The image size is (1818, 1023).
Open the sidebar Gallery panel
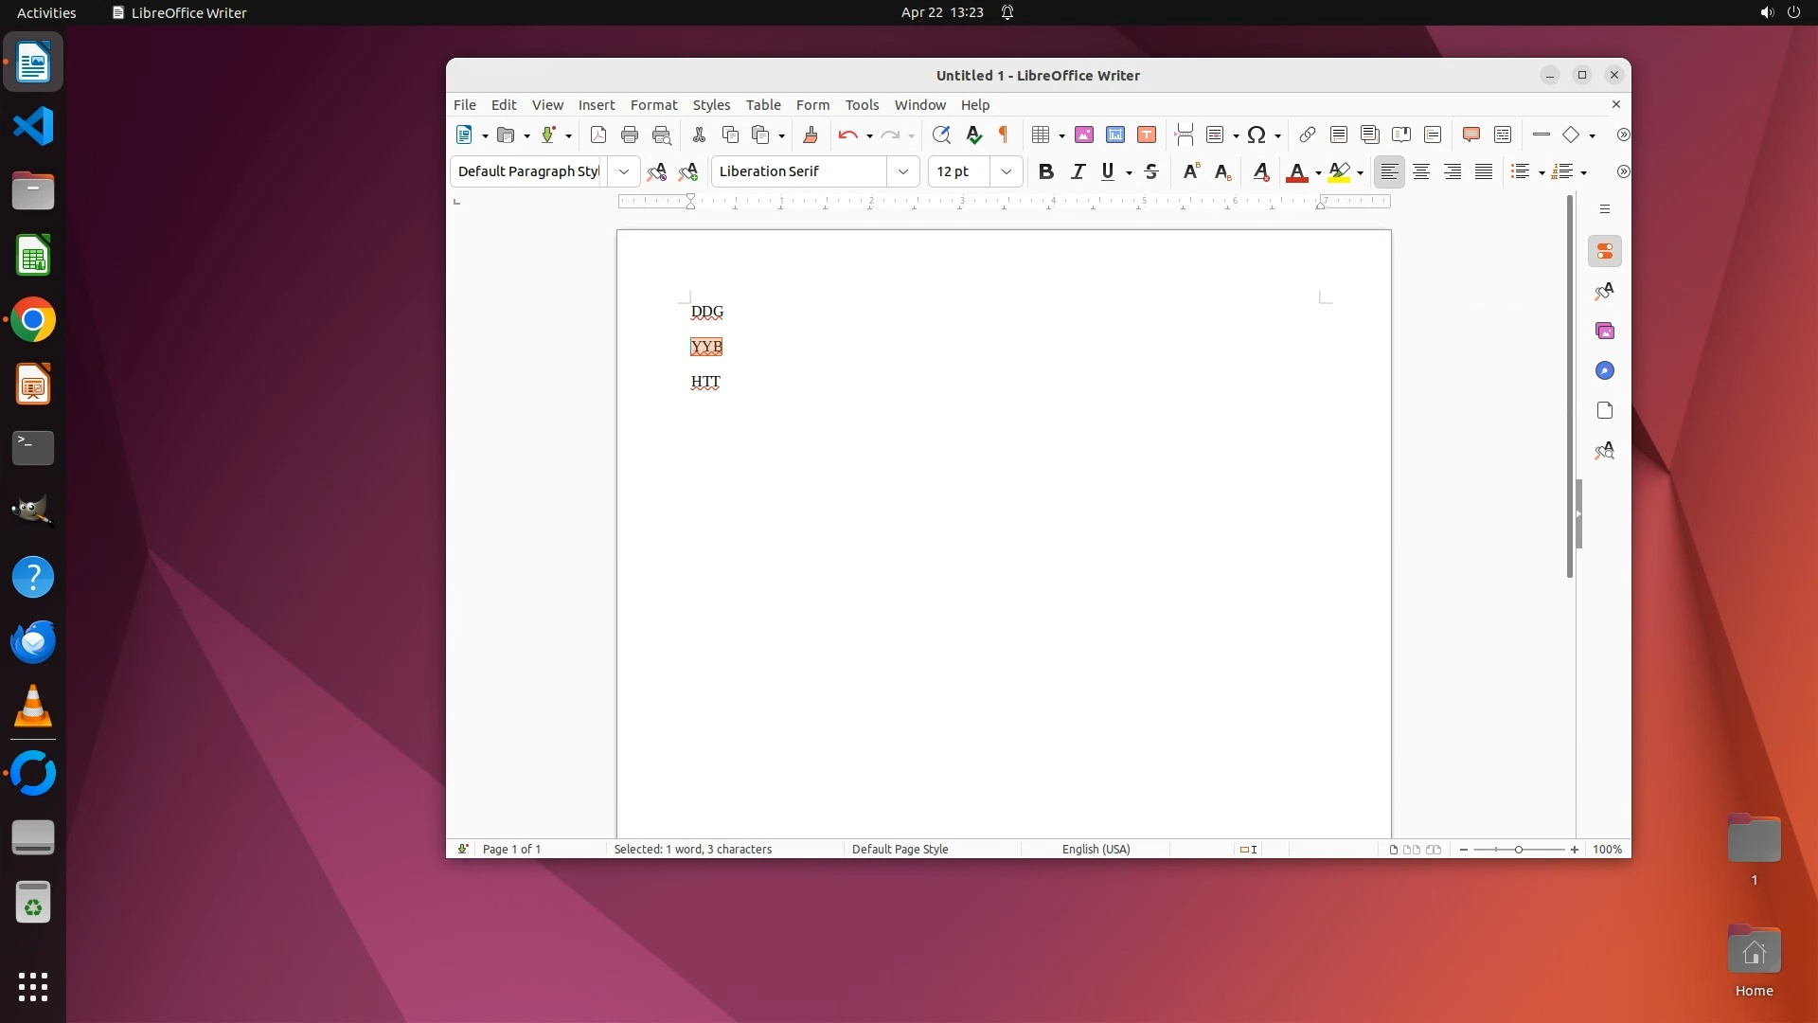click(x=1604, y=331)
